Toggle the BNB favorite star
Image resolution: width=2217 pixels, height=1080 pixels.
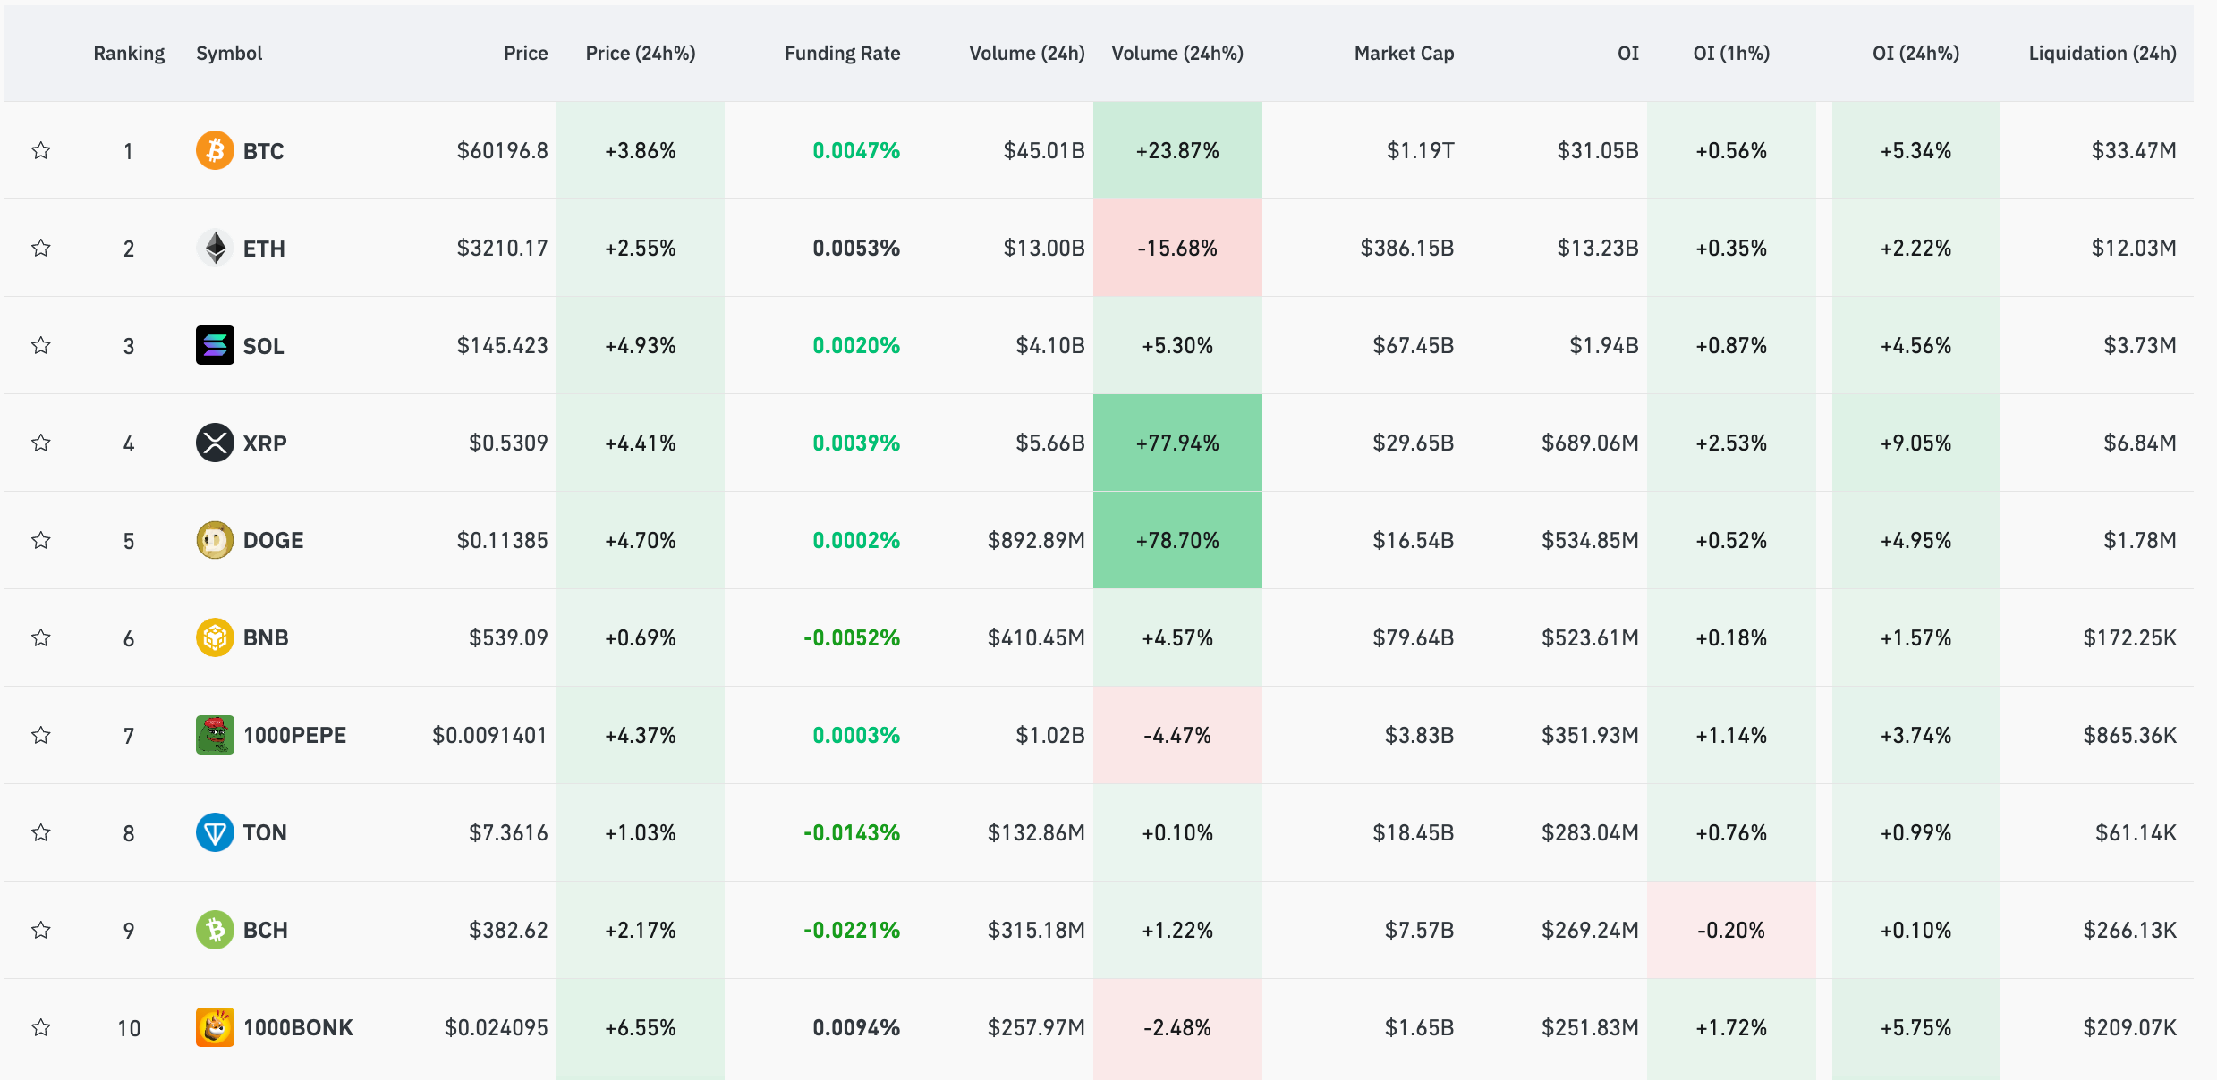point(40,637)
